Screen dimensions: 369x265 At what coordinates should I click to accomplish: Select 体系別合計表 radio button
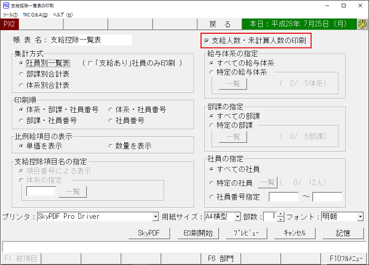click(x=21, y=85)
